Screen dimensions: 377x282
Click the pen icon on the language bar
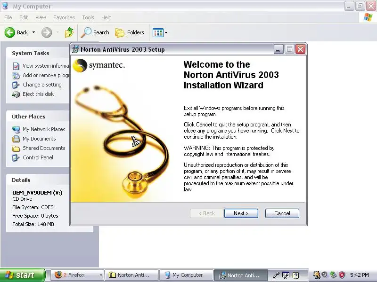276,275
